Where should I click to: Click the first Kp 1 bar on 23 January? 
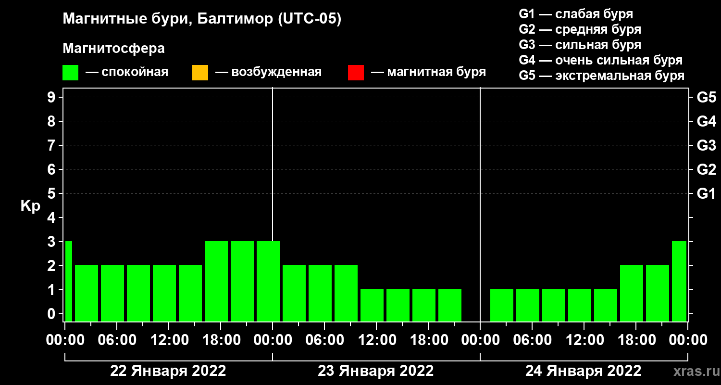pyautogui.click(x=372, y=305)
